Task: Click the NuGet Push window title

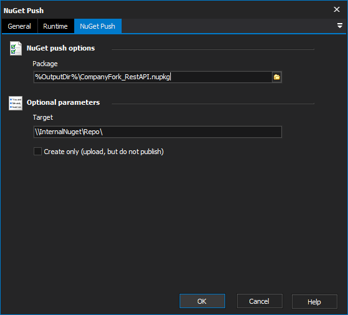Action: pyautogui.click(x=24, y=11)
